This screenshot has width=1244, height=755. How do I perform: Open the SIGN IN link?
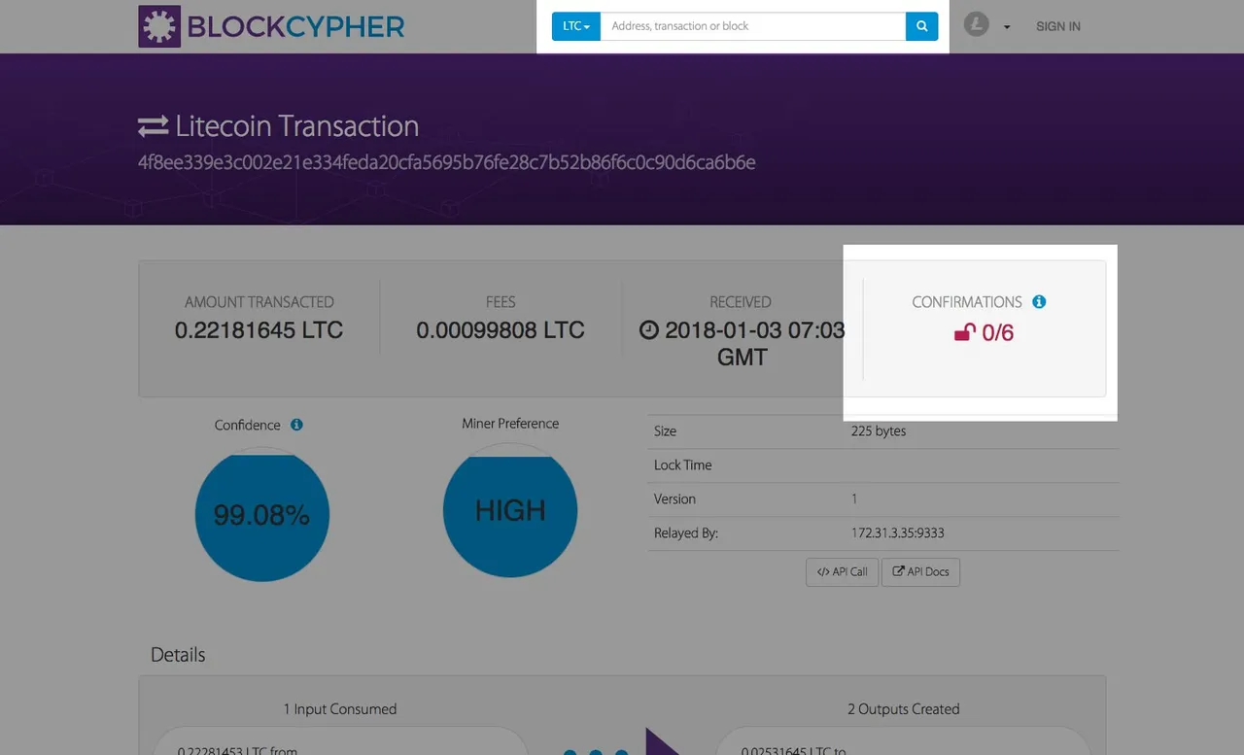(1058, 26)
